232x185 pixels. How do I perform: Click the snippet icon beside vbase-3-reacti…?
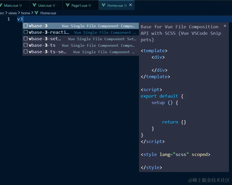(26, 32)
